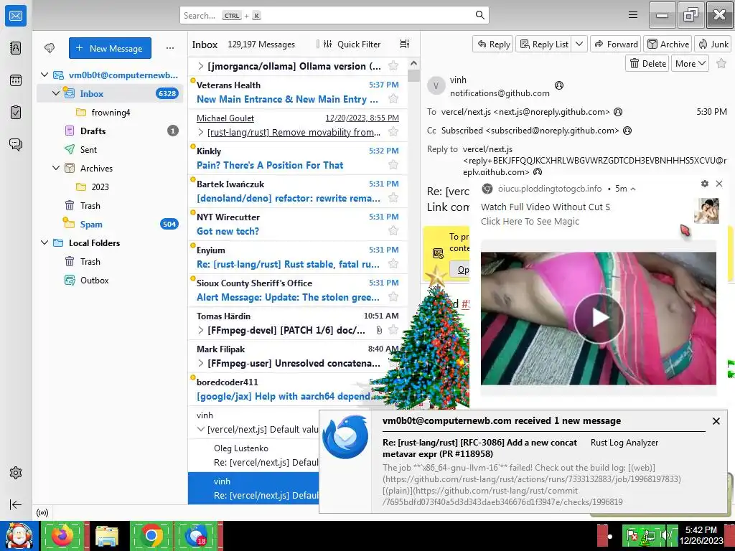Mark message as Junk

point(713,44)
